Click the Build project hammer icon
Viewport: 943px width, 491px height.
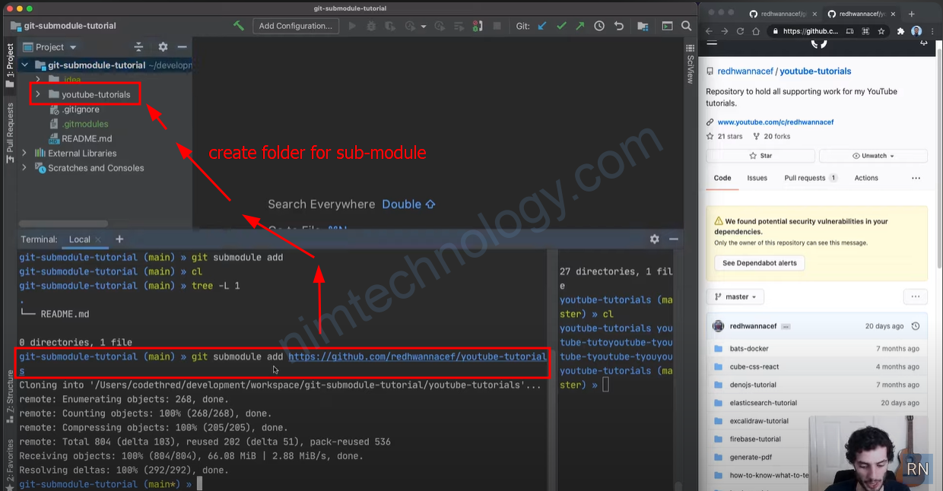point(239,26)
